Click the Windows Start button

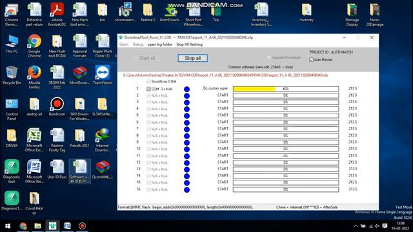[8, 226]
